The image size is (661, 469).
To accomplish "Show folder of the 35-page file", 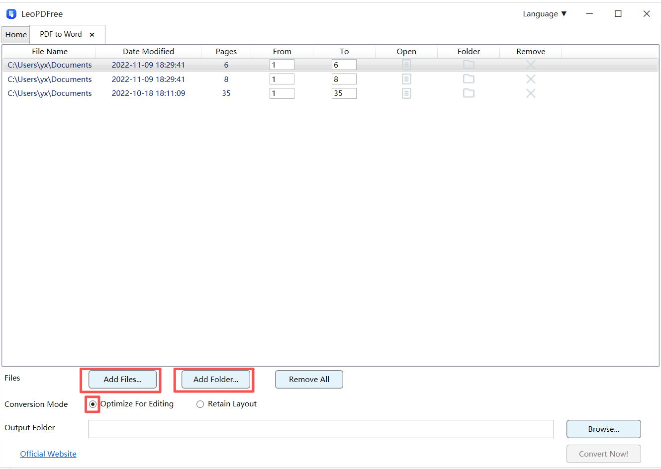I will coord(469,93).
